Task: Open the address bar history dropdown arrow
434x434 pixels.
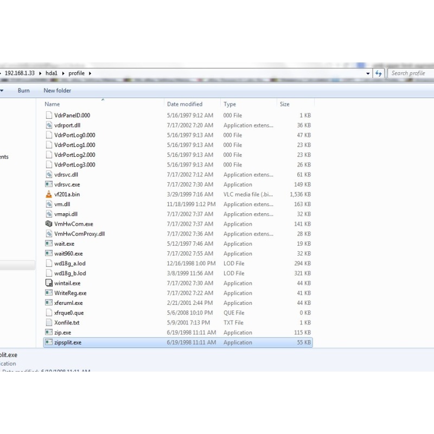Action: (368, 73)
